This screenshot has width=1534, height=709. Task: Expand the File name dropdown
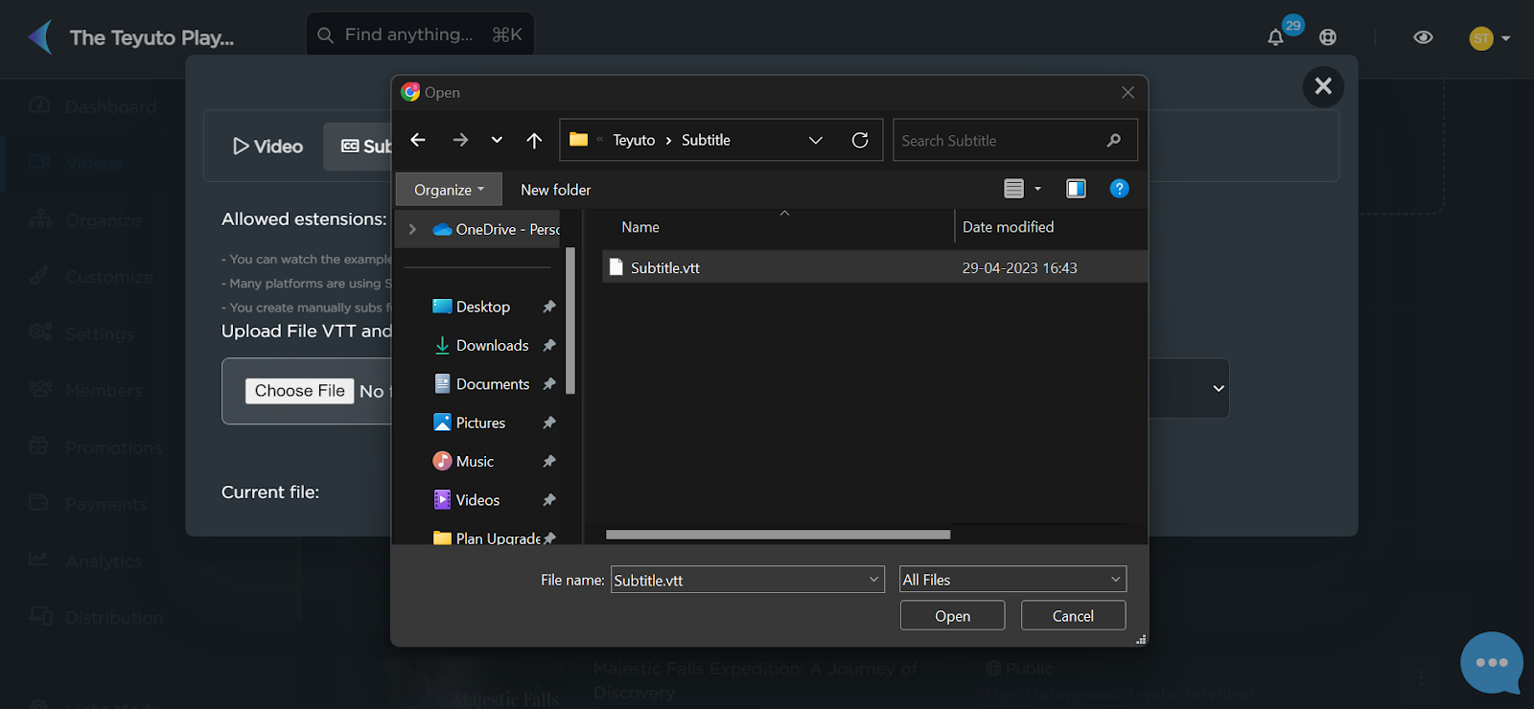pos(874,580)
